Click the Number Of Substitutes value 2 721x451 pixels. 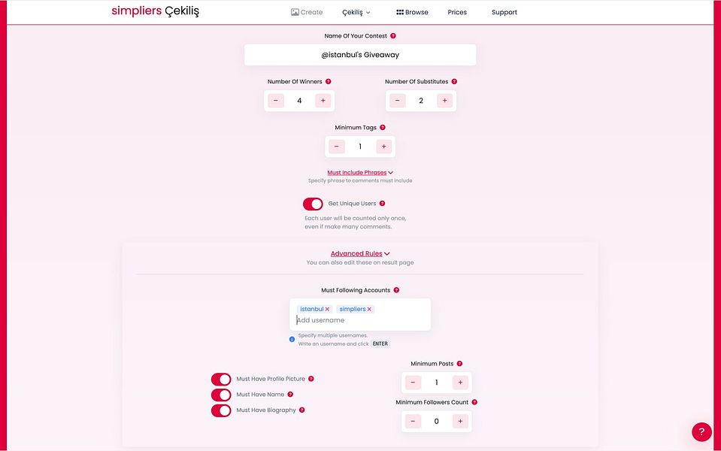421,101
